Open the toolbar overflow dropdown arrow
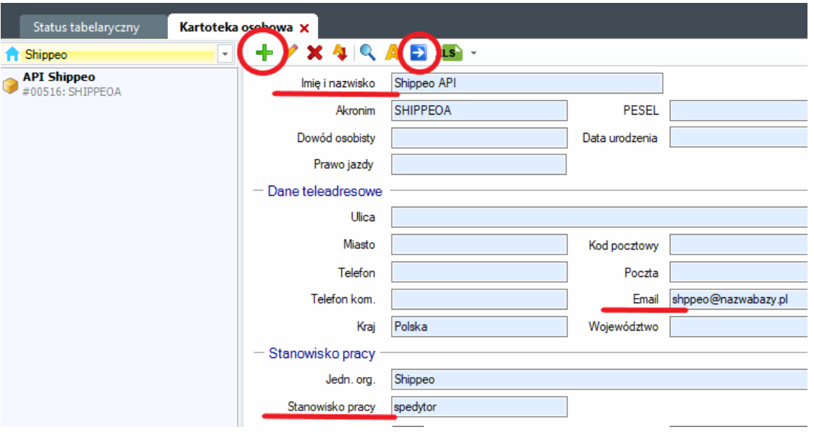Screen dimensions: 814x435 point(474,53)
